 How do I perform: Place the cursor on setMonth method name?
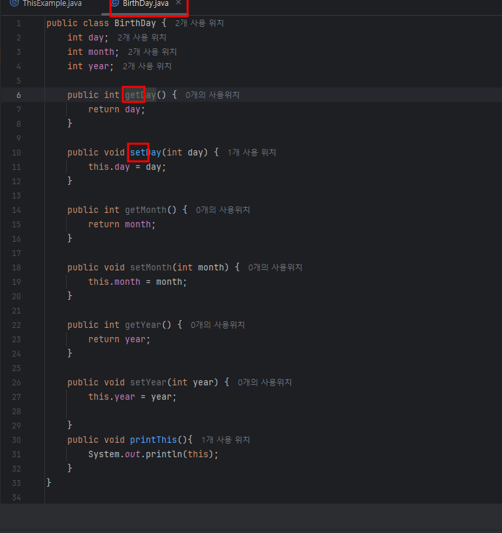[151, 267]
